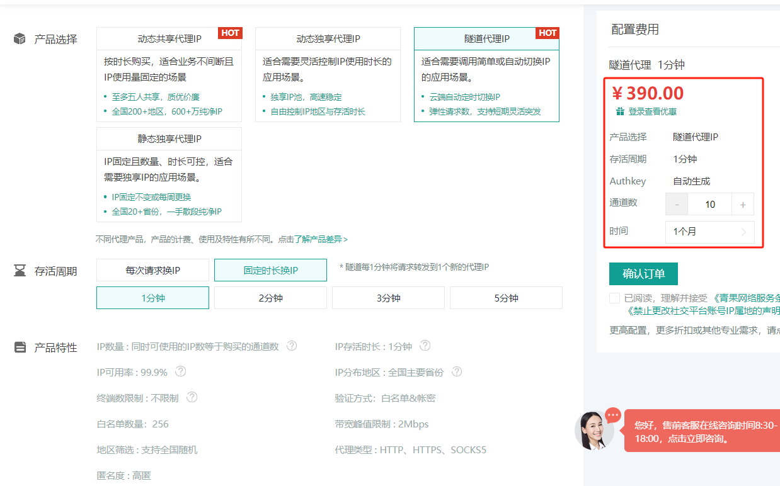
Task: Click the 通道数 quantity input field
Action: pos(709,205)
